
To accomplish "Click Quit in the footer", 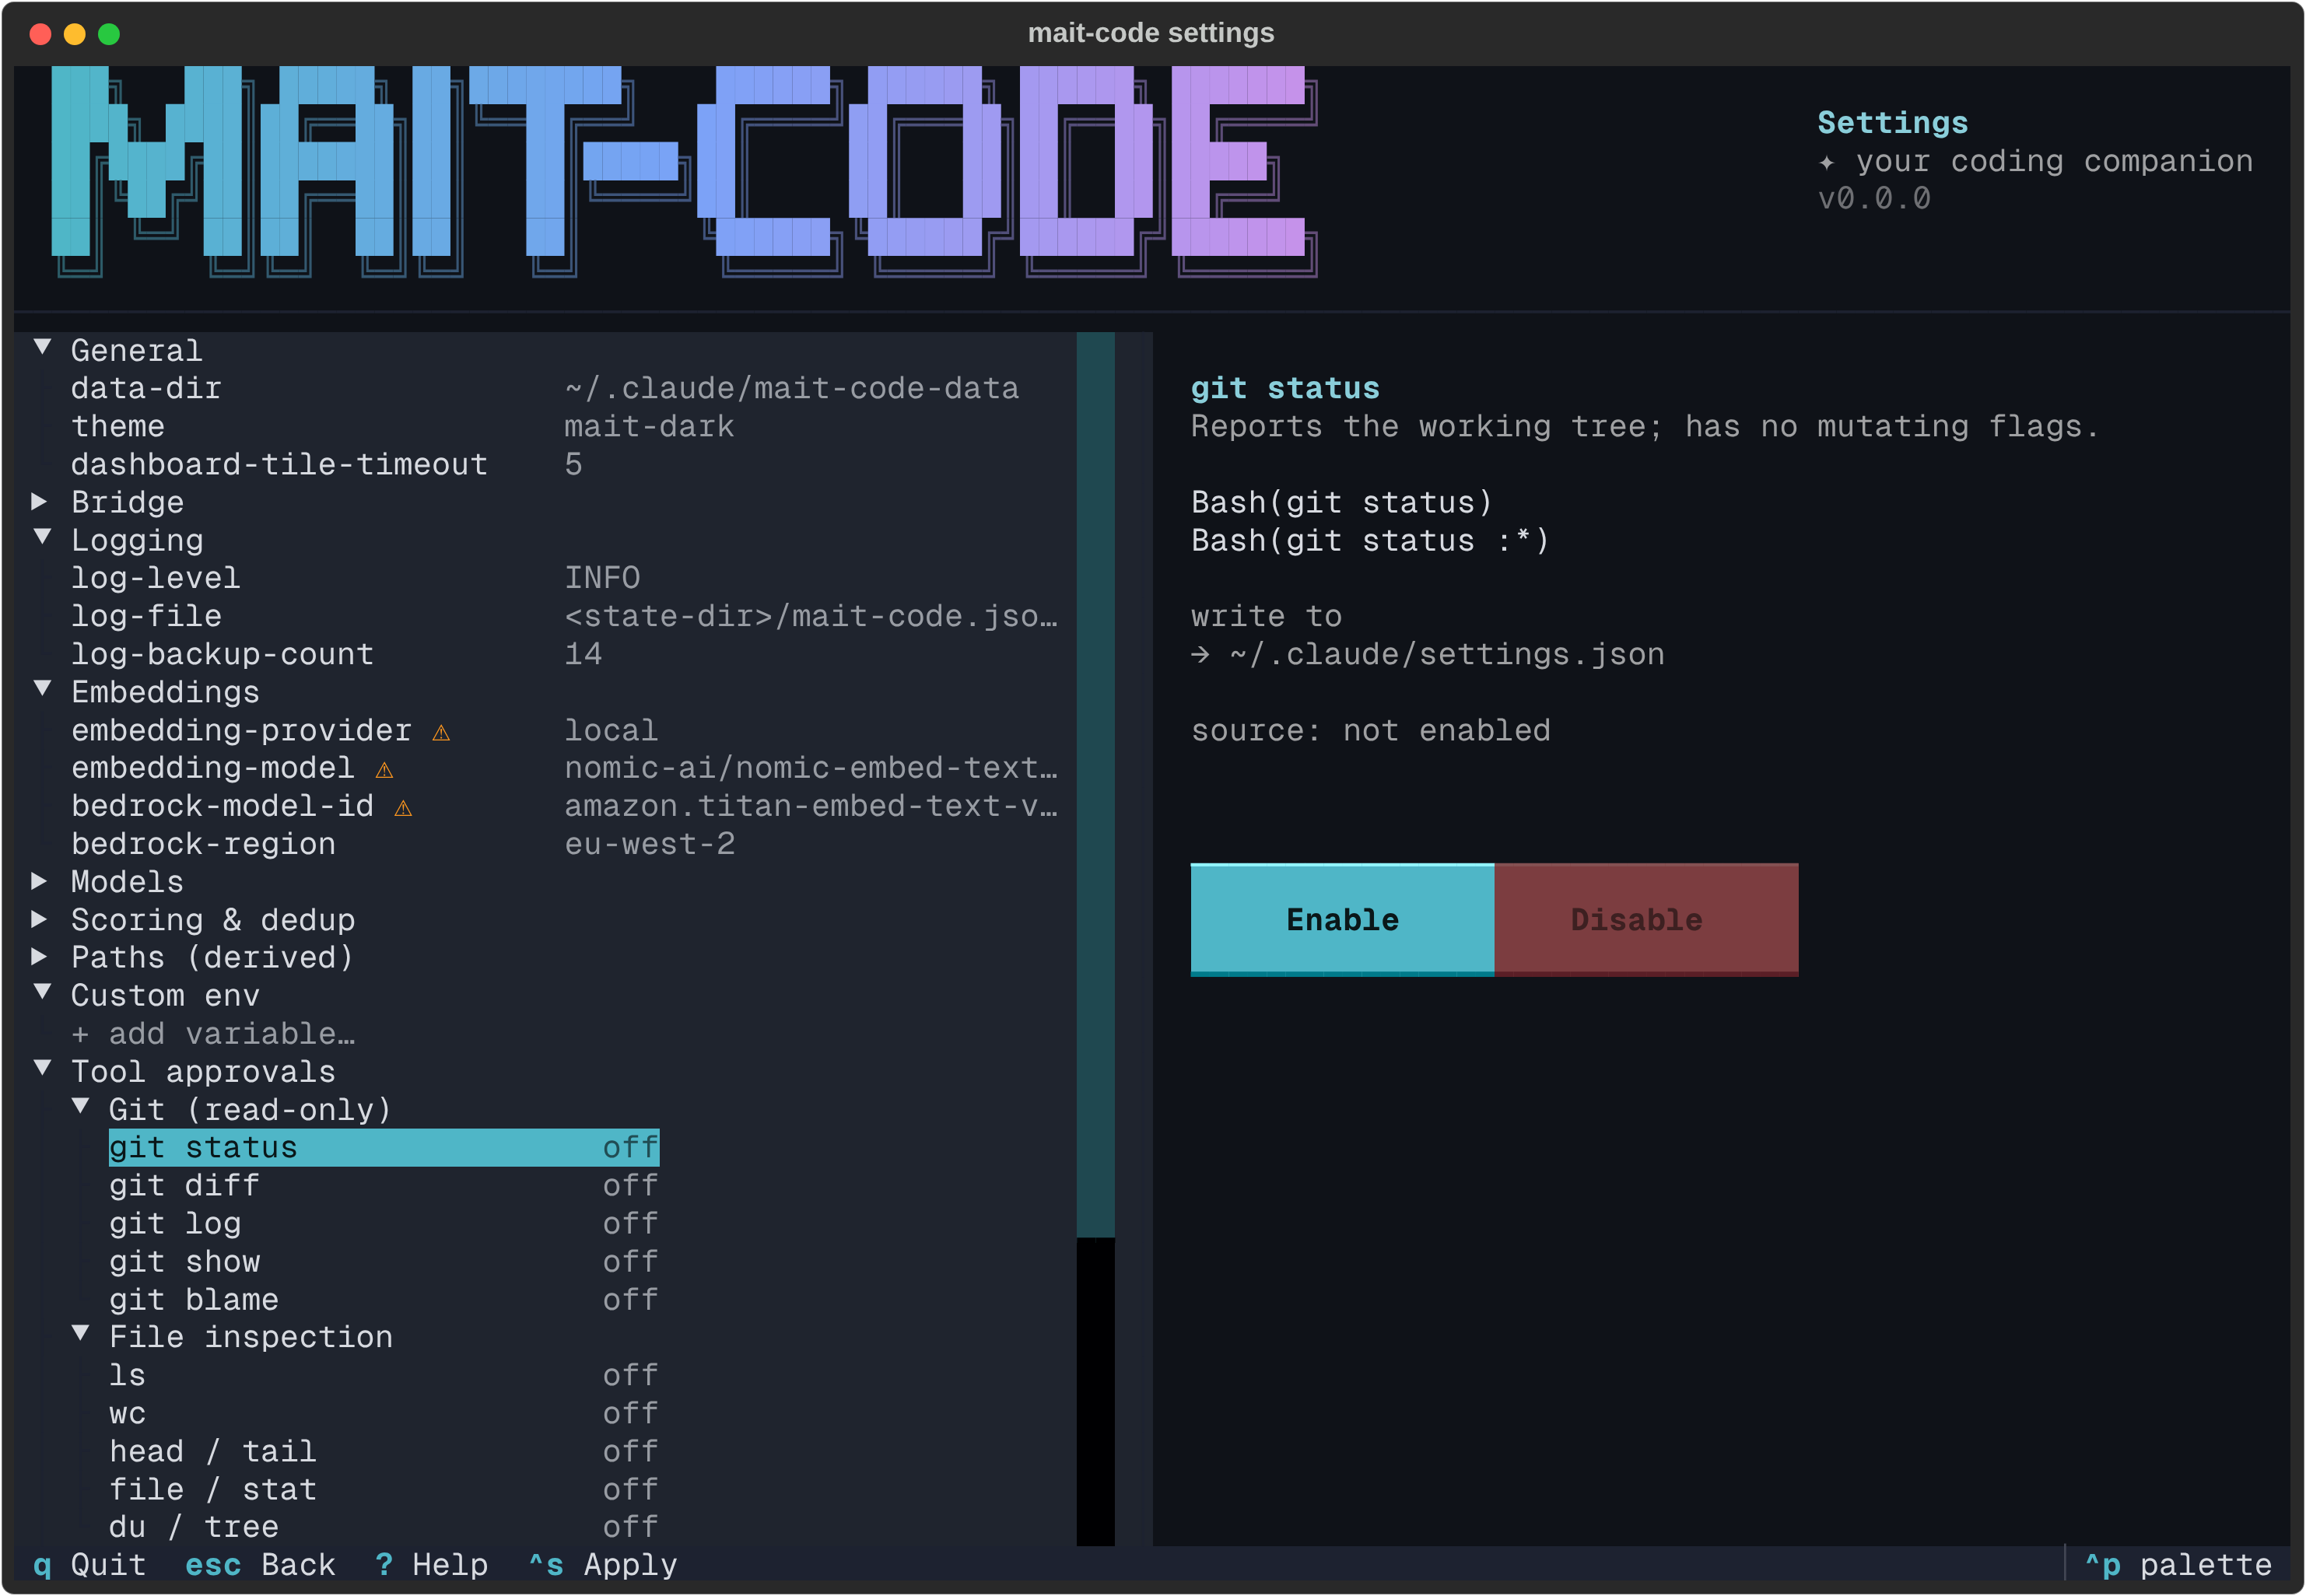I will coord(90,1566).
